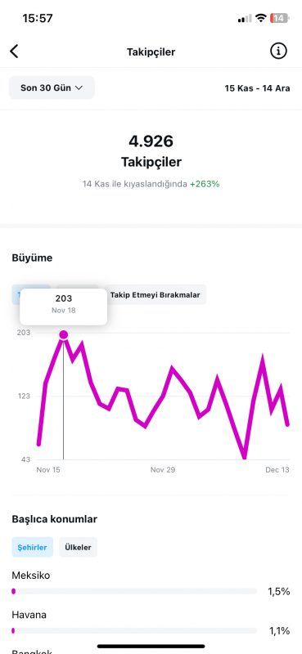This screenshot has height=654, width=302.
Task: Tap the Wi-Fi status icon
Action: tap(261, 18)
